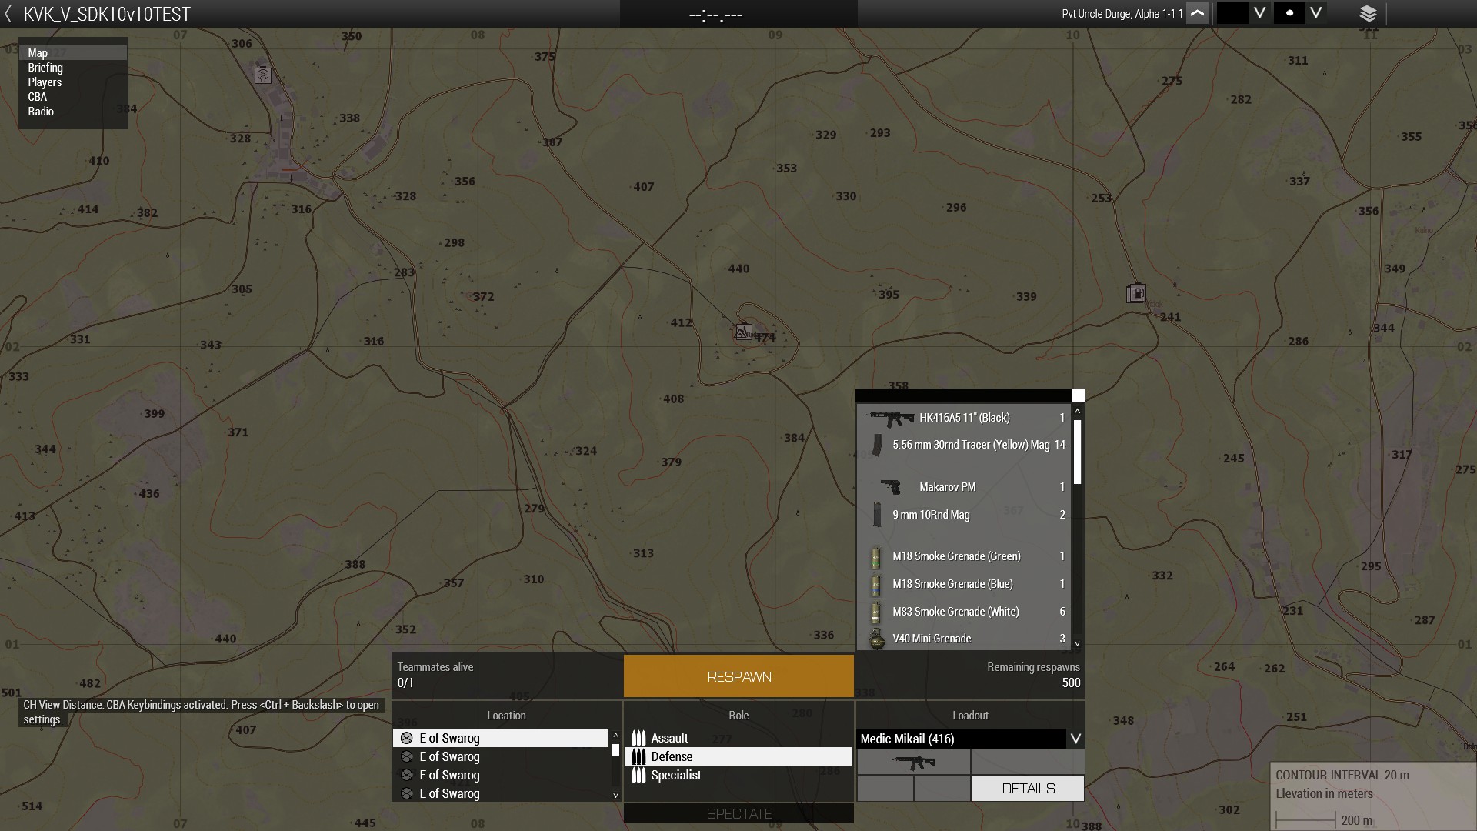Open the map layers icon
The height and width of the screenshot is (831, 1477).
pos(1368,14)
